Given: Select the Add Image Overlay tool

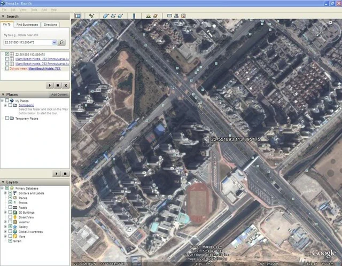Looking at the screenshot, I should click(x=120, y=15).
